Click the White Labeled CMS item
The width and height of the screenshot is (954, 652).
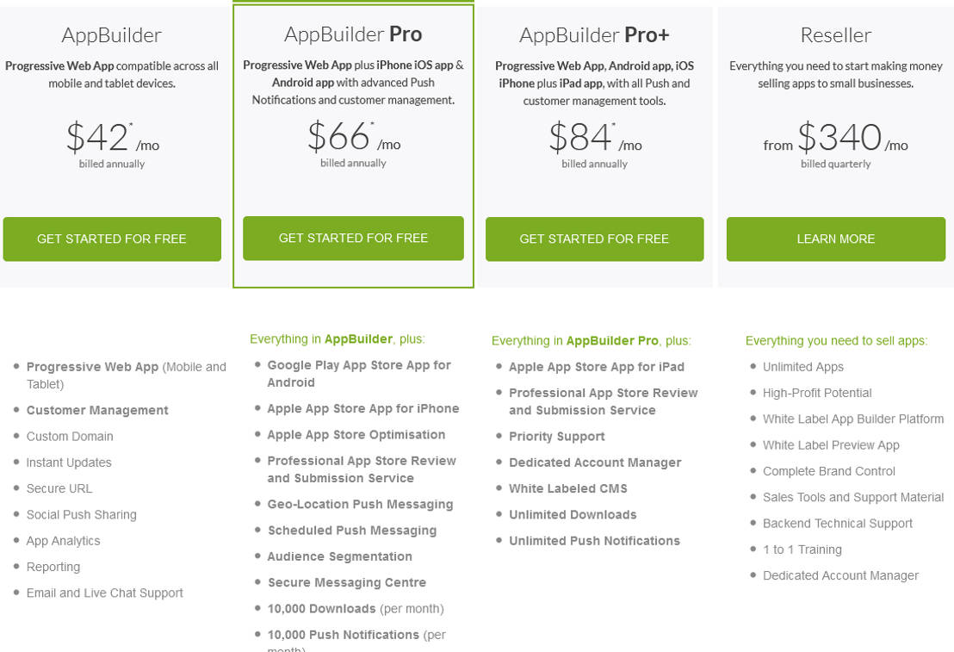pos(567,489)
